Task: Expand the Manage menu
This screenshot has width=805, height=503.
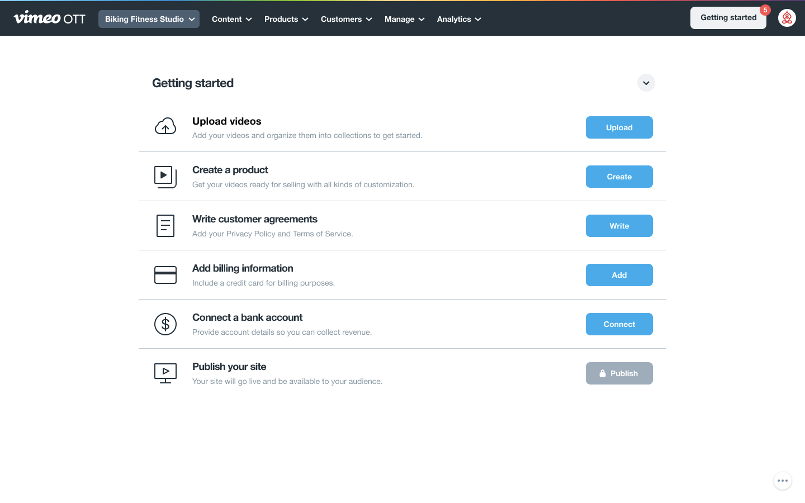Action: pyautogui.click(x=404, y=19)
